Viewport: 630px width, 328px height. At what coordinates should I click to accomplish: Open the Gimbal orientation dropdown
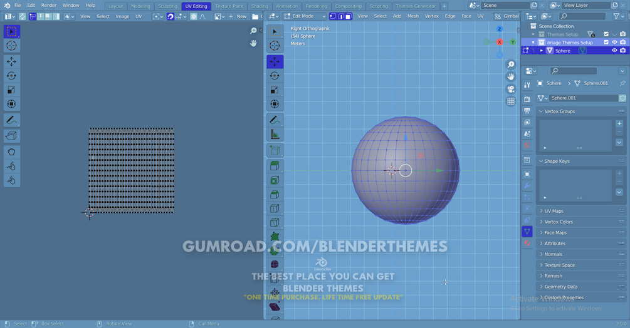(507, 16)
